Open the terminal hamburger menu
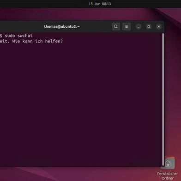 point(127,26)
